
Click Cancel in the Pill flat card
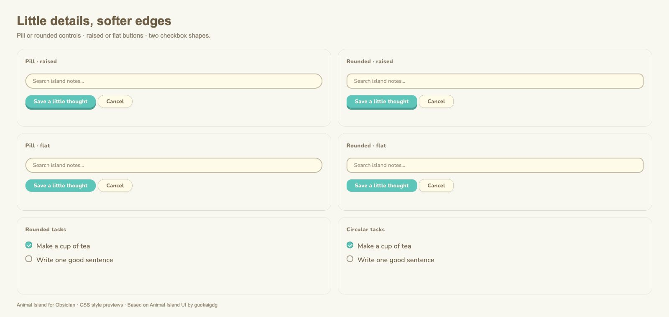pyautogui.click(x=115, y=186)
